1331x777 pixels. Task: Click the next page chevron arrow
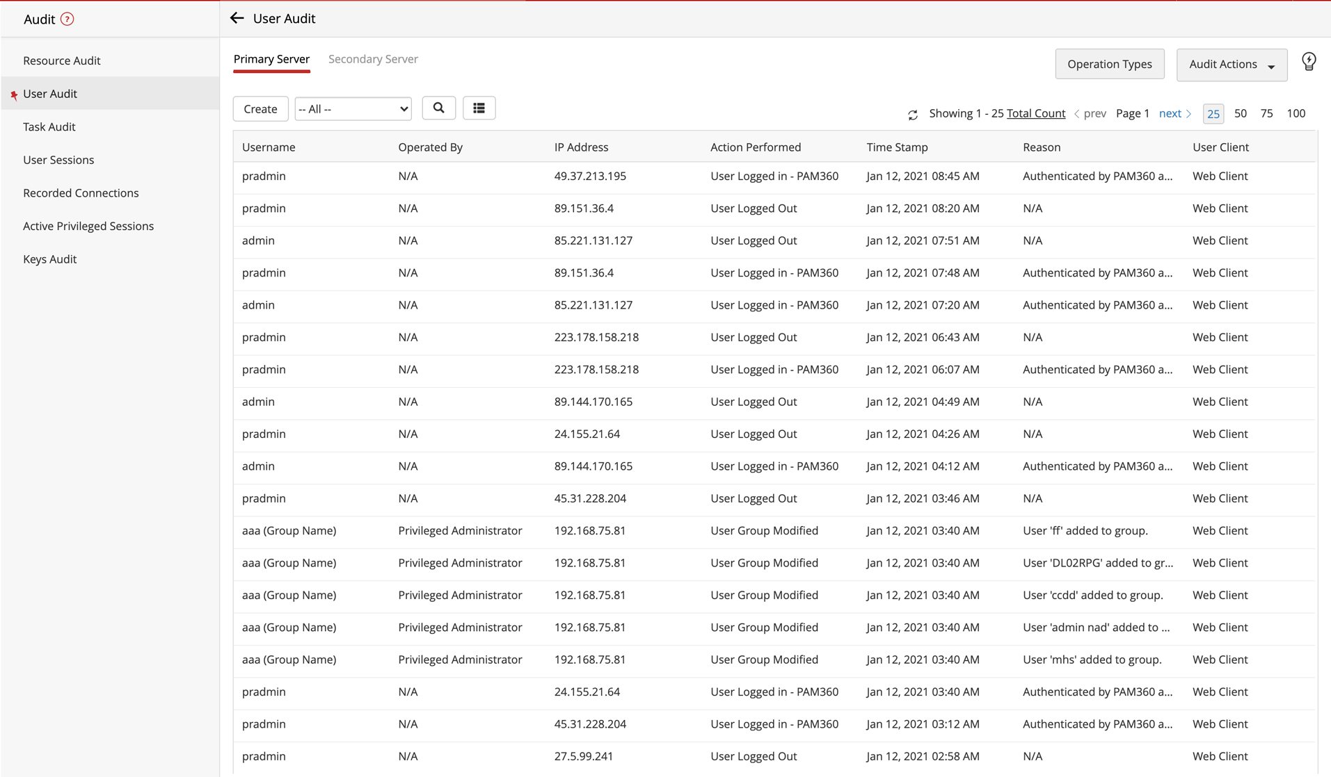click(1189, 114)
